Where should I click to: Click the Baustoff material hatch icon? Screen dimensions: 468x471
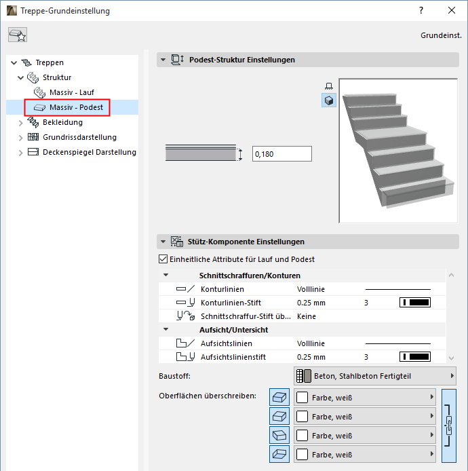click(303, 376)
